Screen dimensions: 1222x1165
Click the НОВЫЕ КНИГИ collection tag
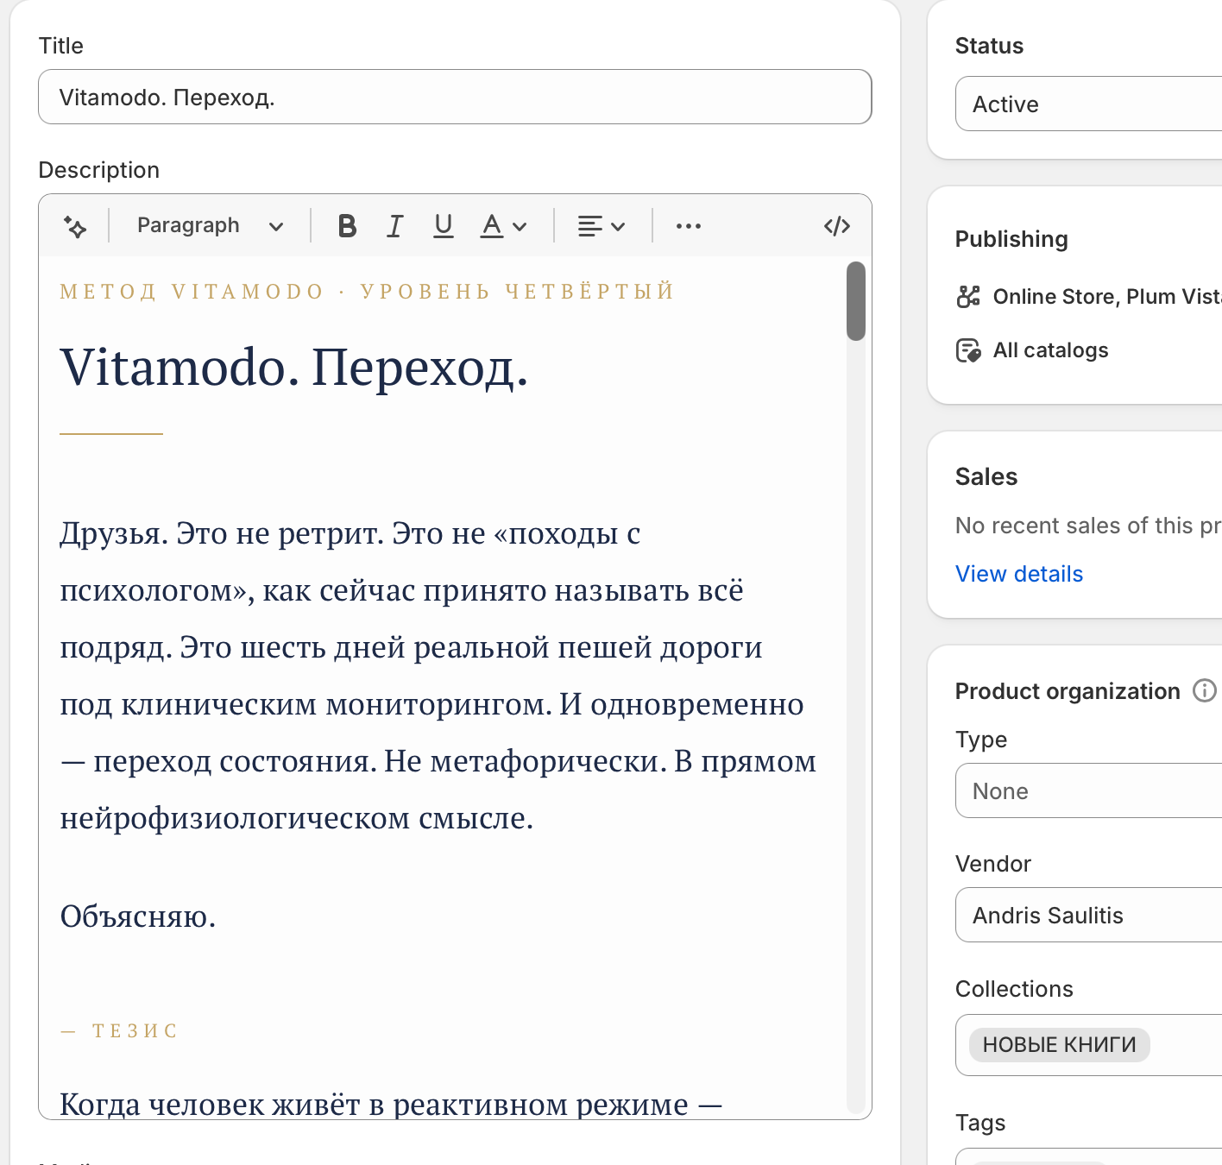(x=1060, y=1045)
